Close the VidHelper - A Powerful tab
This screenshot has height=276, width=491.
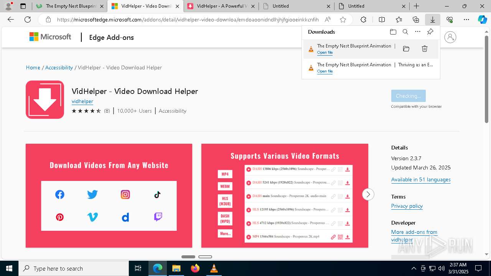[252, 6]
